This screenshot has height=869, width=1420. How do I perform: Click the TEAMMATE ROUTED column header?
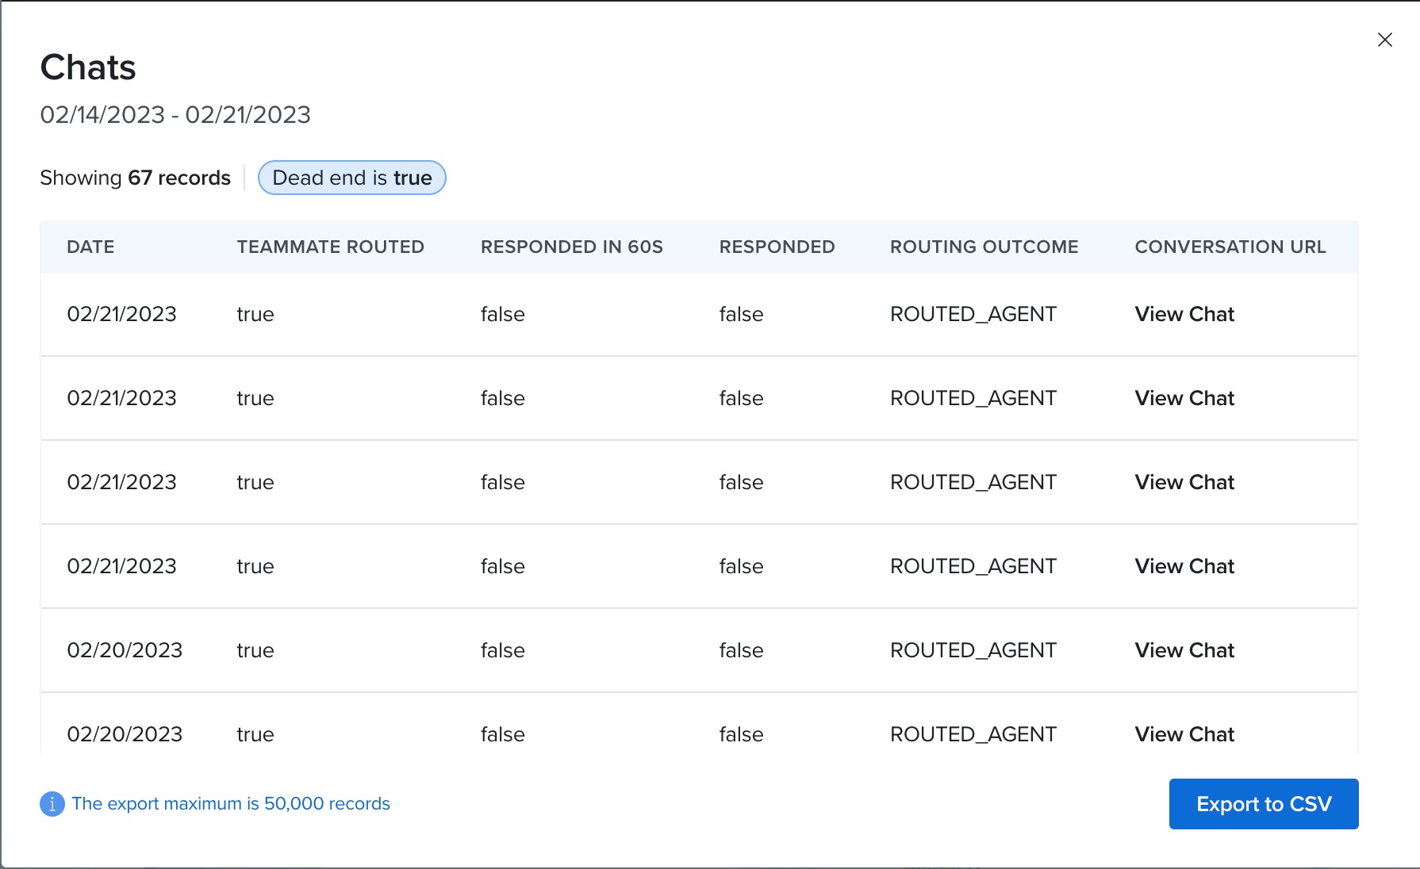click(330, 247)
